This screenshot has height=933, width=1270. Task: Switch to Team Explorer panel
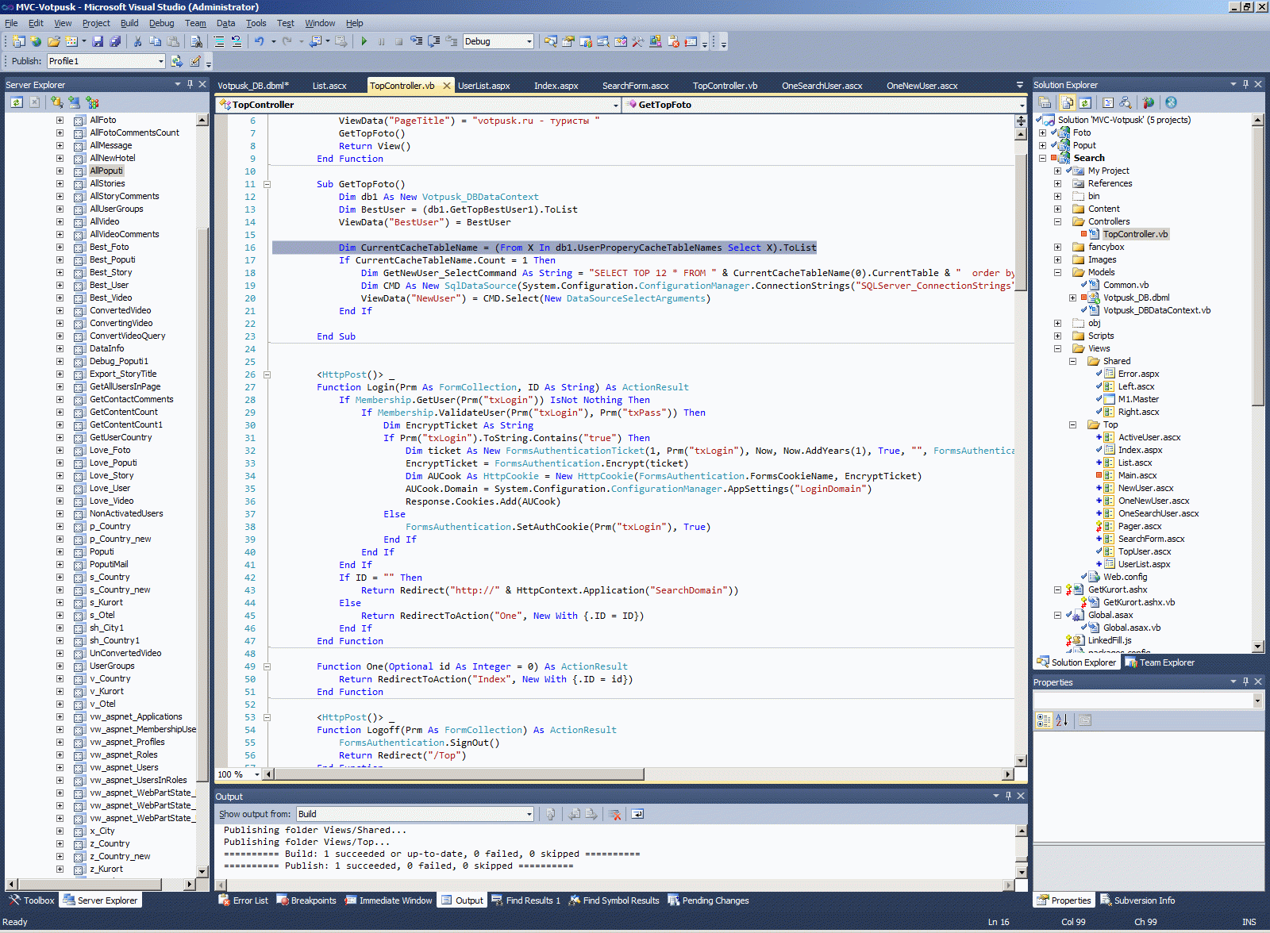1160,662
